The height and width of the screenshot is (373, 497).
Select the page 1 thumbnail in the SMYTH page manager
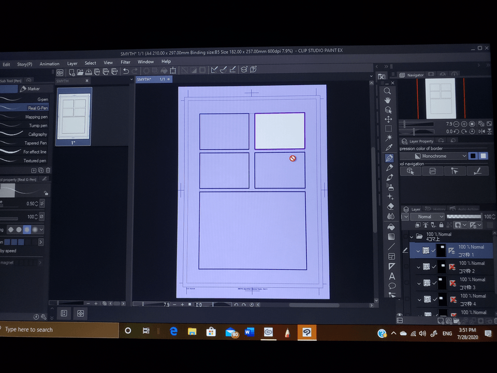(74, 117)
